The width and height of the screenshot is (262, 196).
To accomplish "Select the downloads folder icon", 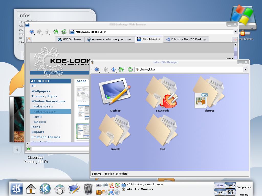I will 162,92.
